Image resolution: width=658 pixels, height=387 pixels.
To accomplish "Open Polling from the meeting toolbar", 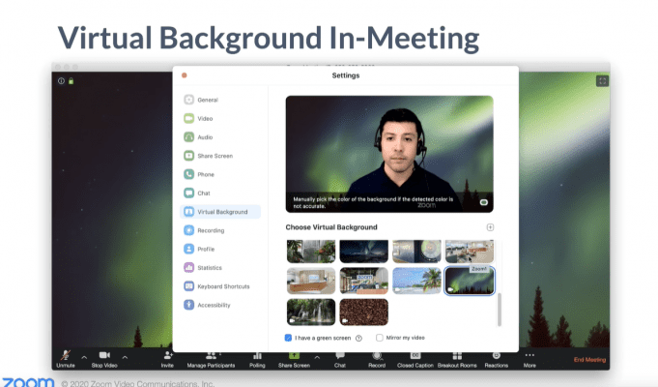I will click(x=257, y=360).
